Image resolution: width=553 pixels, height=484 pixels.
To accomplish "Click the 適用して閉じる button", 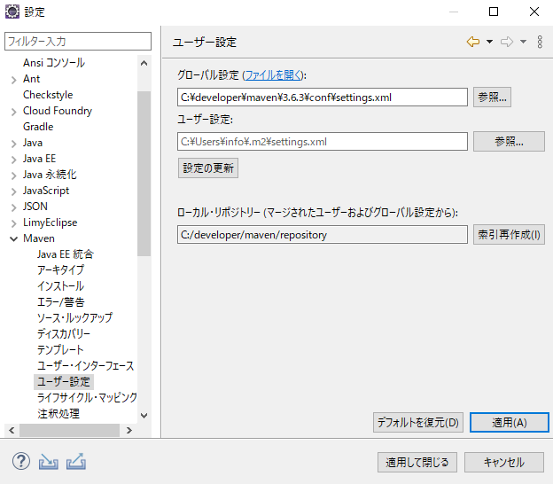I will (x=417, y=462).
